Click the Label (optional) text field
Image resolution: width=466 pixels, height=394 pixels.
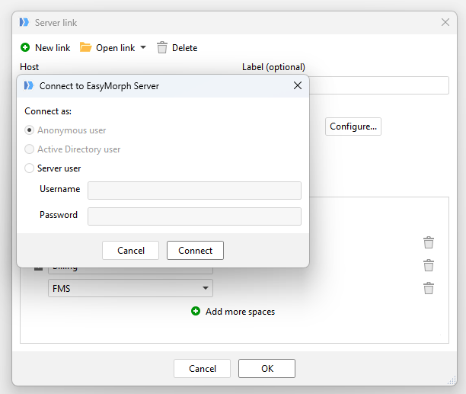(x=379, y=85)
